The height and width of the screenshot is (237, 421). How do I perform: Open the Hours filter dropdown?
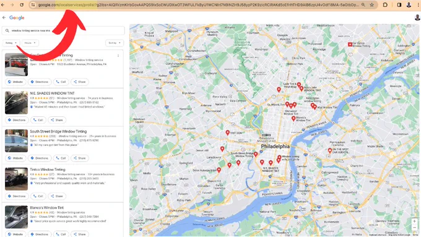[x=30, y=43]
